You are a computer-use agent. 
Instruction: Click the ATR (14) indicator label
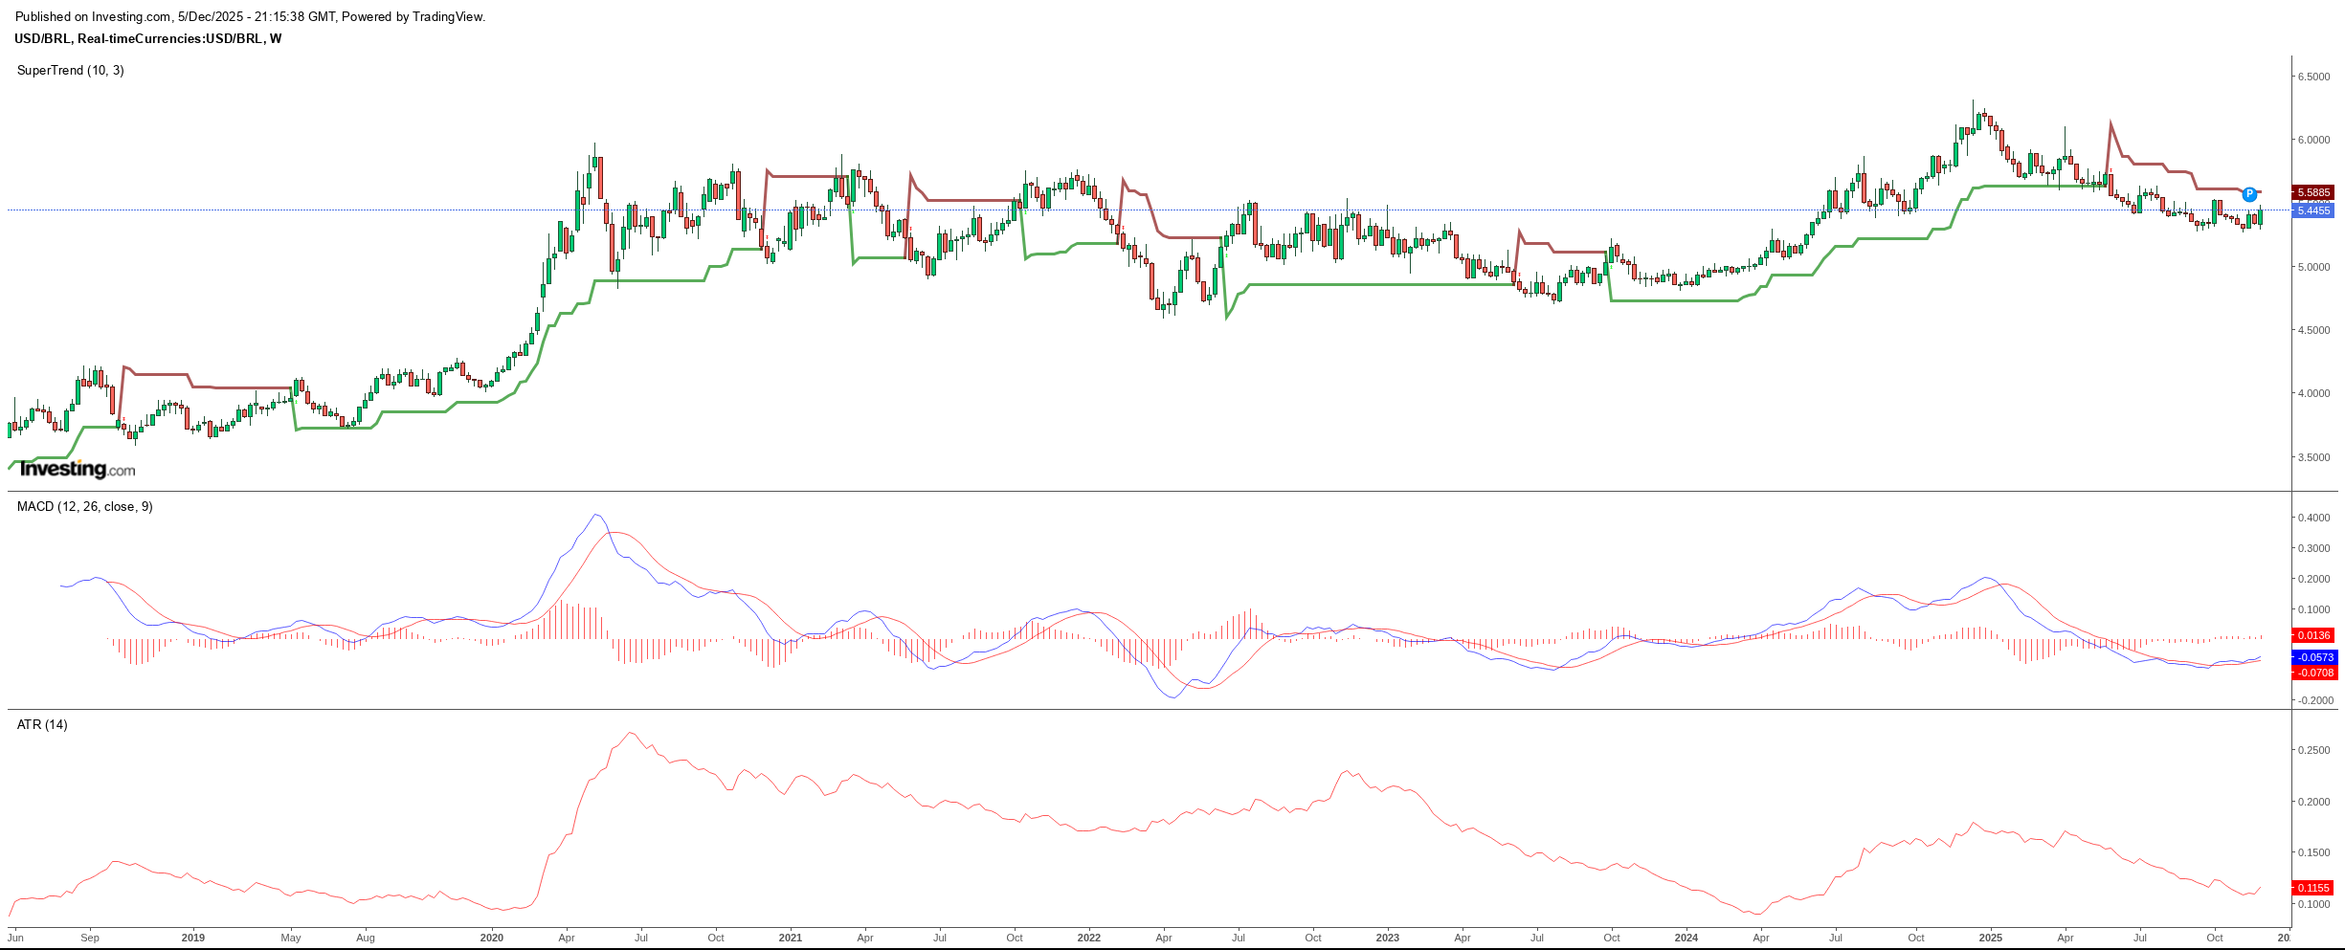(42, 724)
